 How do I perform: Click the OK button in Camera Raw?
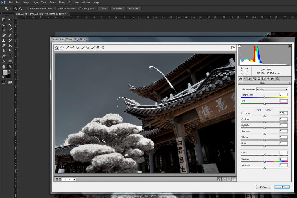pos(282,187)
